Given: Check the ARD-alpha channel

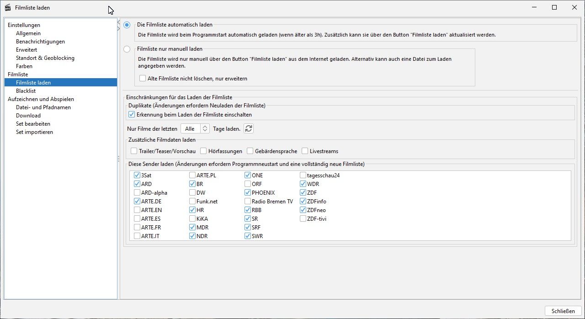Looking at the screenshot, I should pyautogui.click(x=137, y=192).
